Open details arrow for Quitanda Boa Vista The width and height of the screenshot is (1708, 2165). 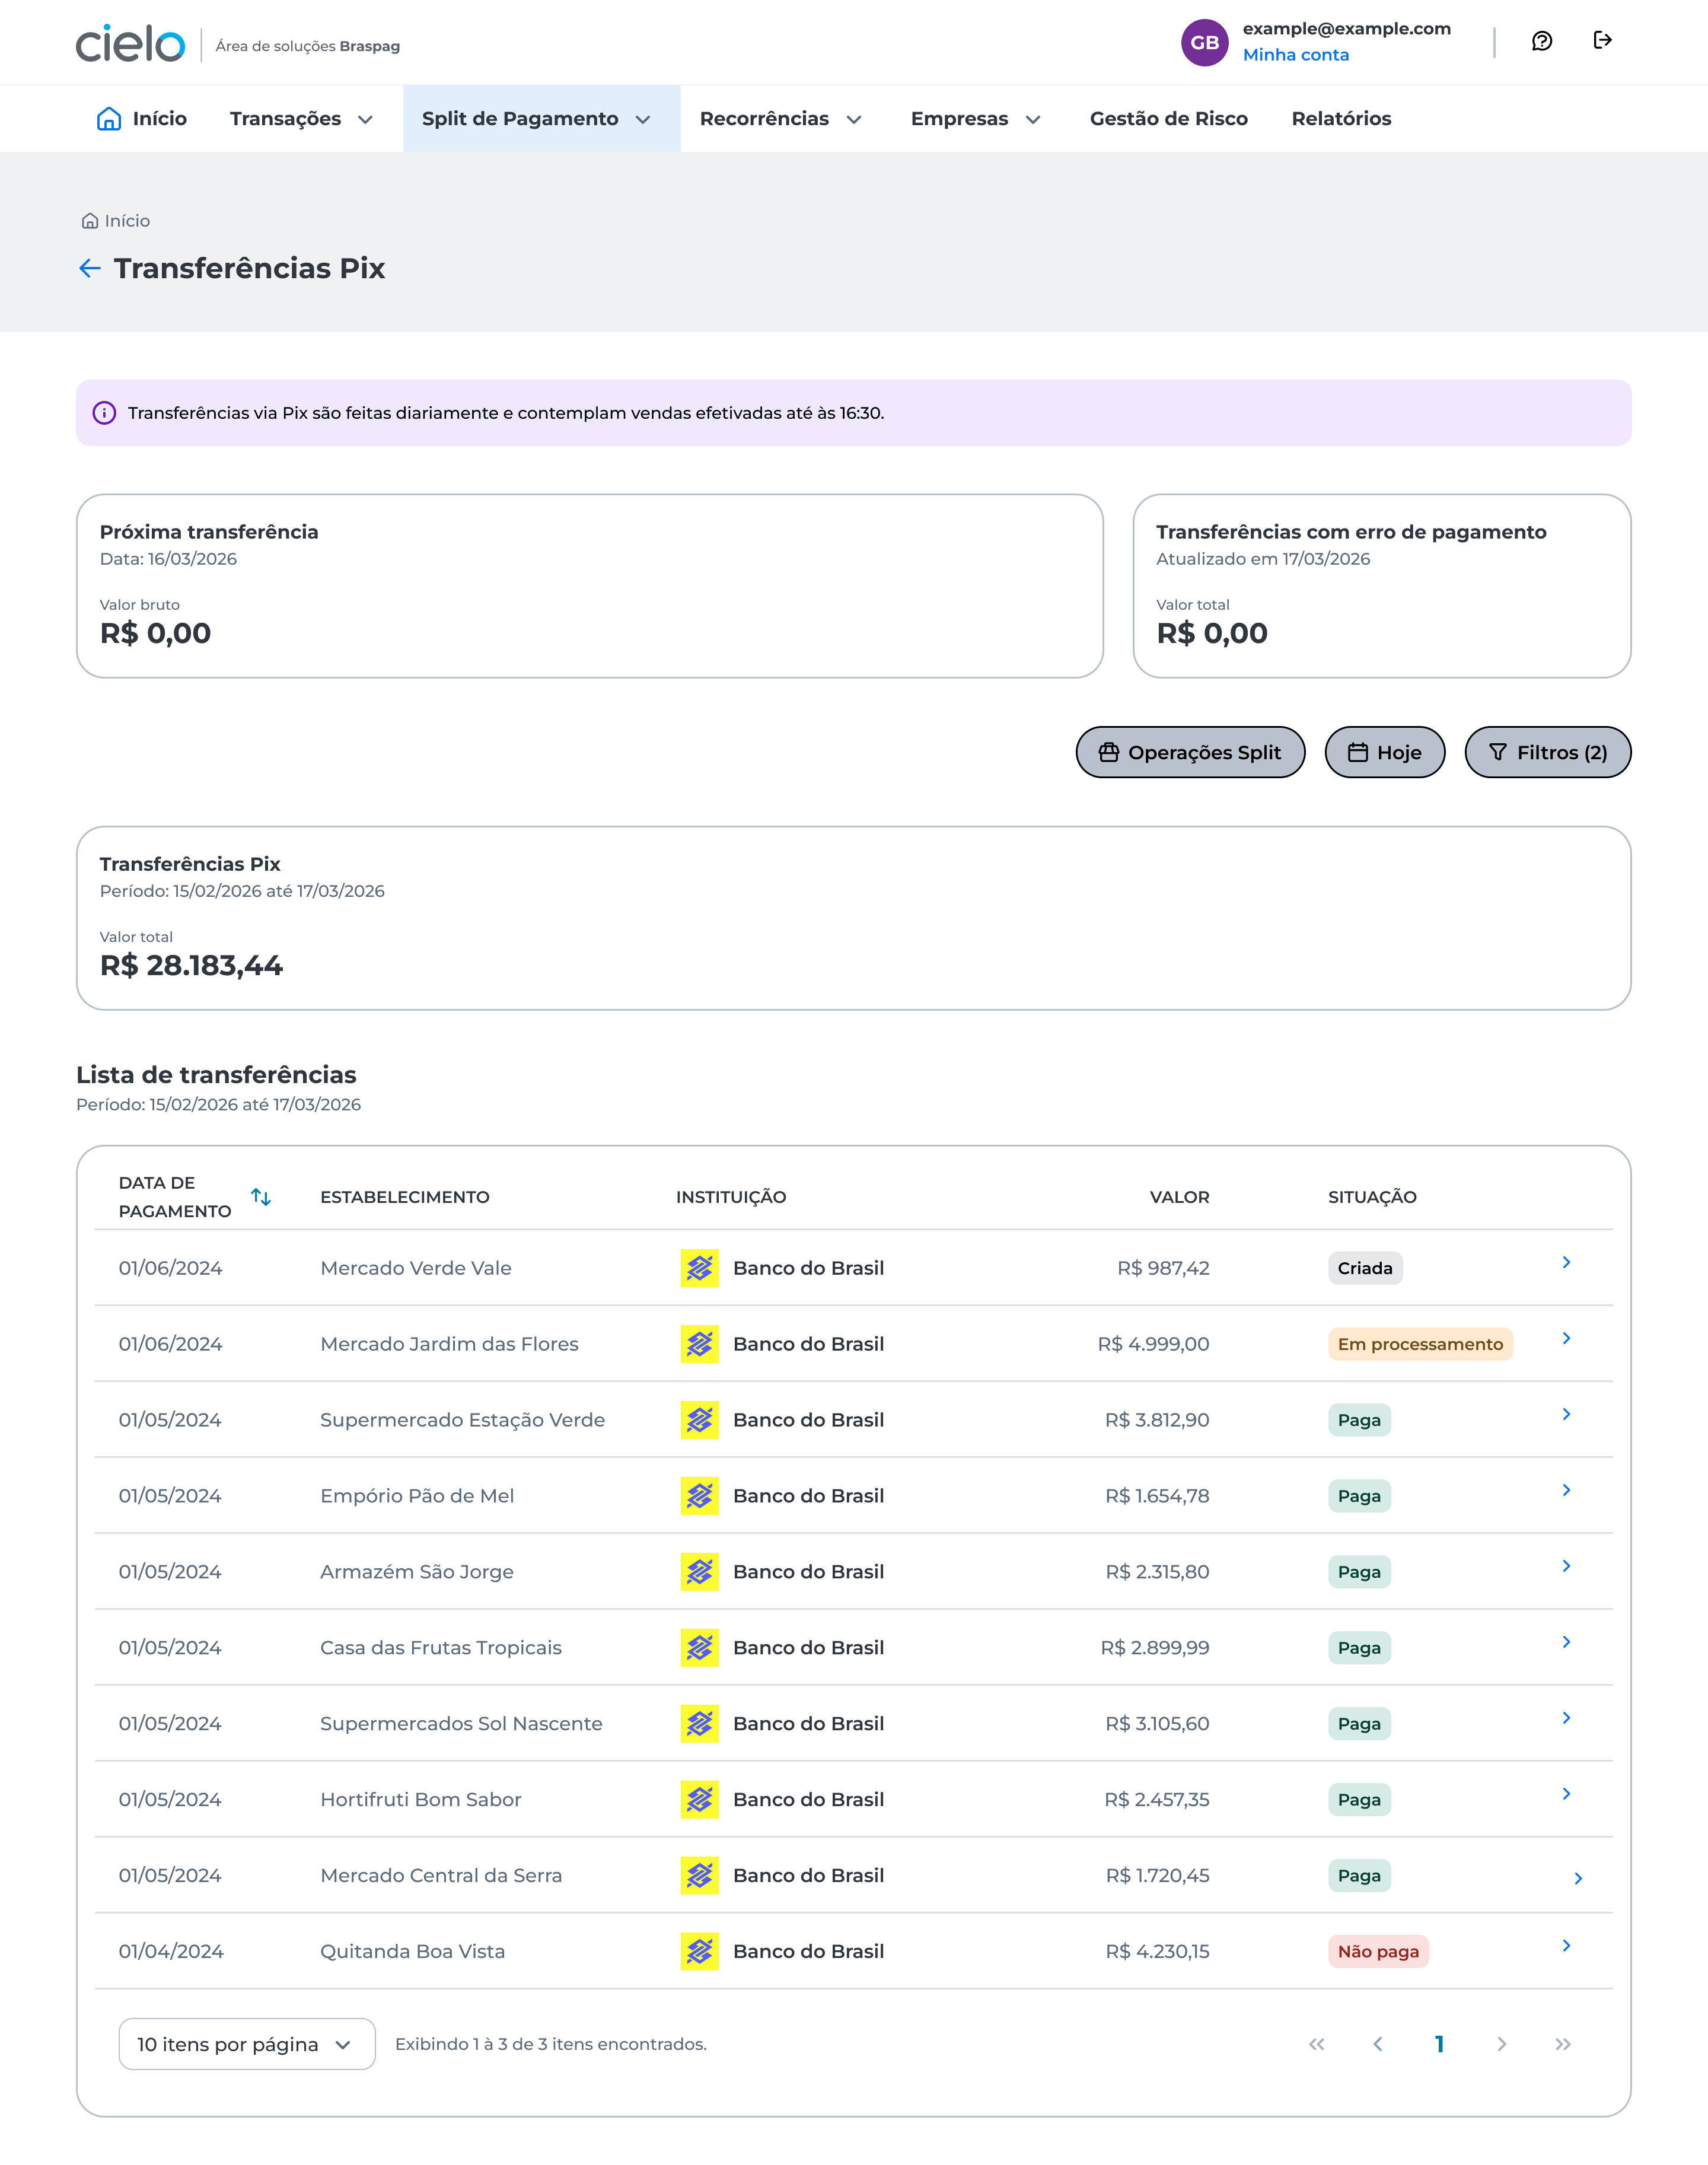pyautogui.click(x=1566, y=1945)
